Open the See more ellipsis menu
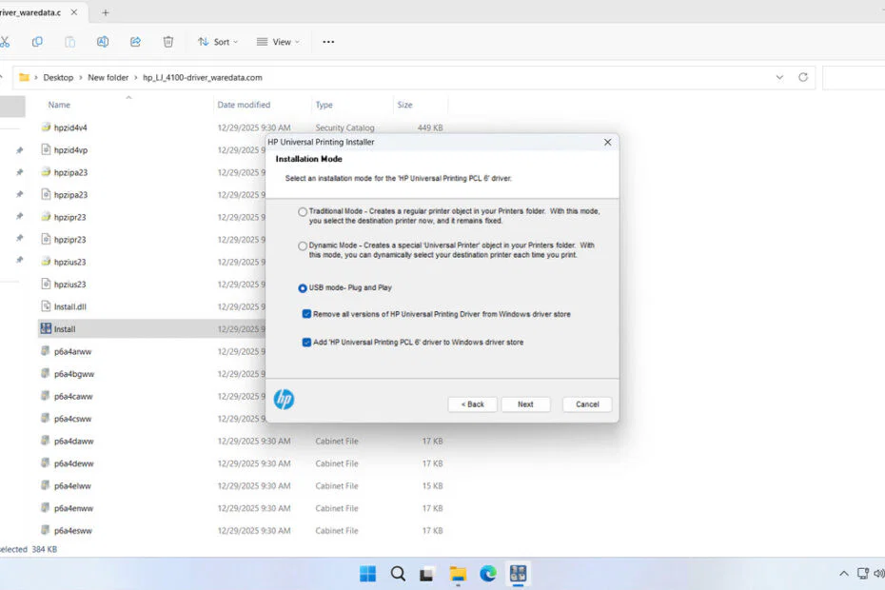This screenshot has width=885, height=590. [x=328, y=42]
